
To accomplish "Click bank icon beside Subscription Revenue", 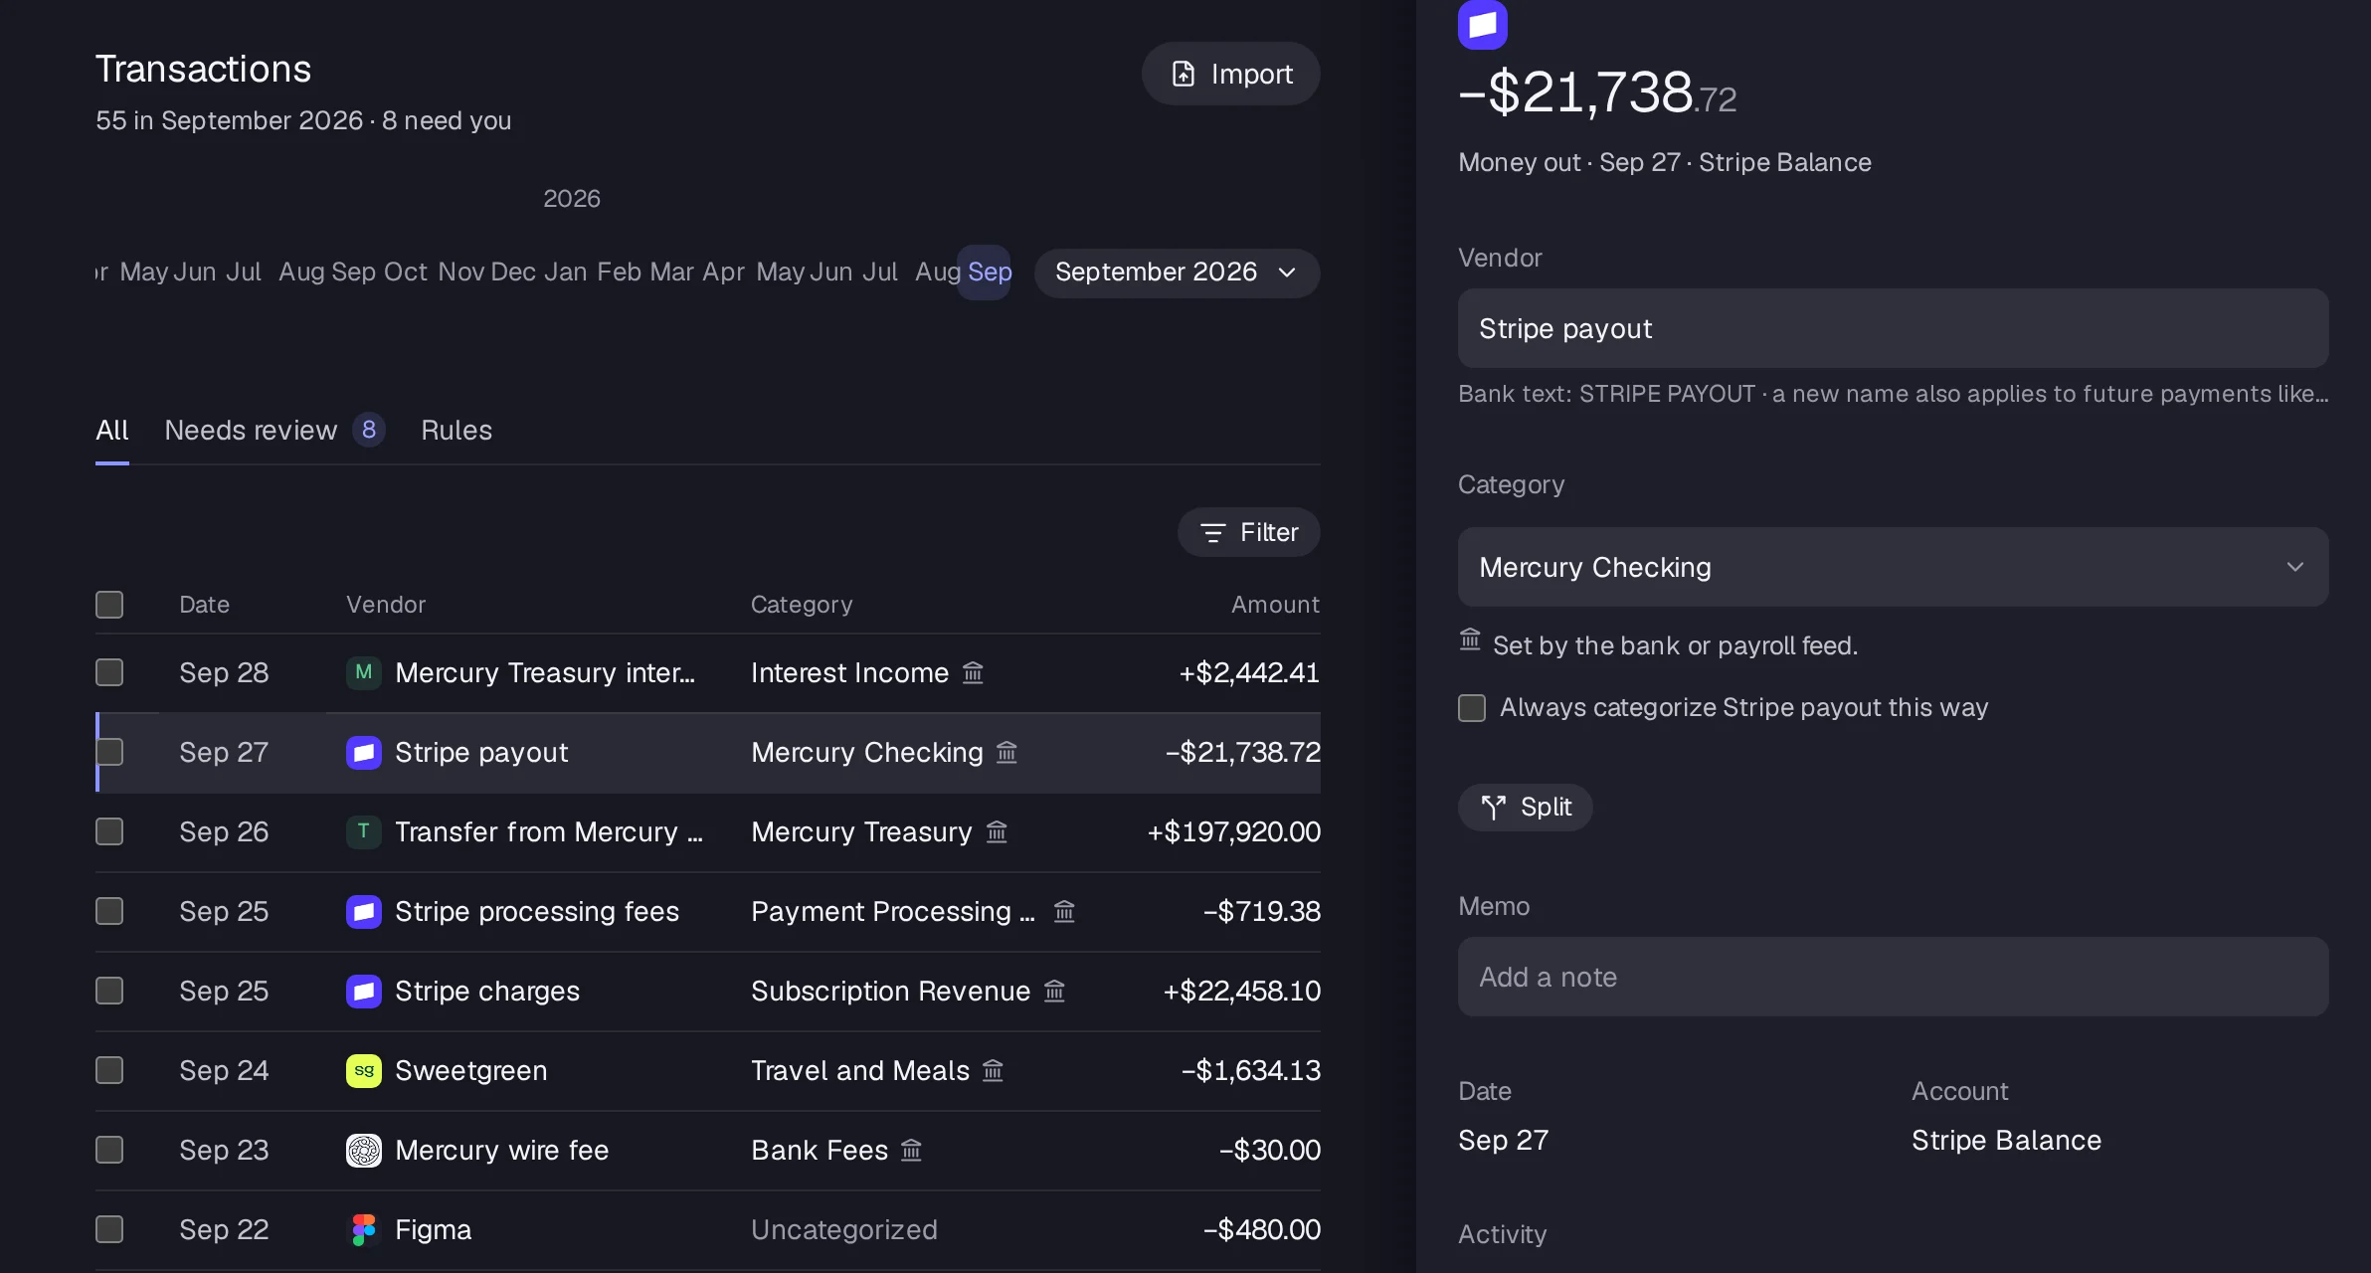I will pyautogui.click(x=1054, y=991).
